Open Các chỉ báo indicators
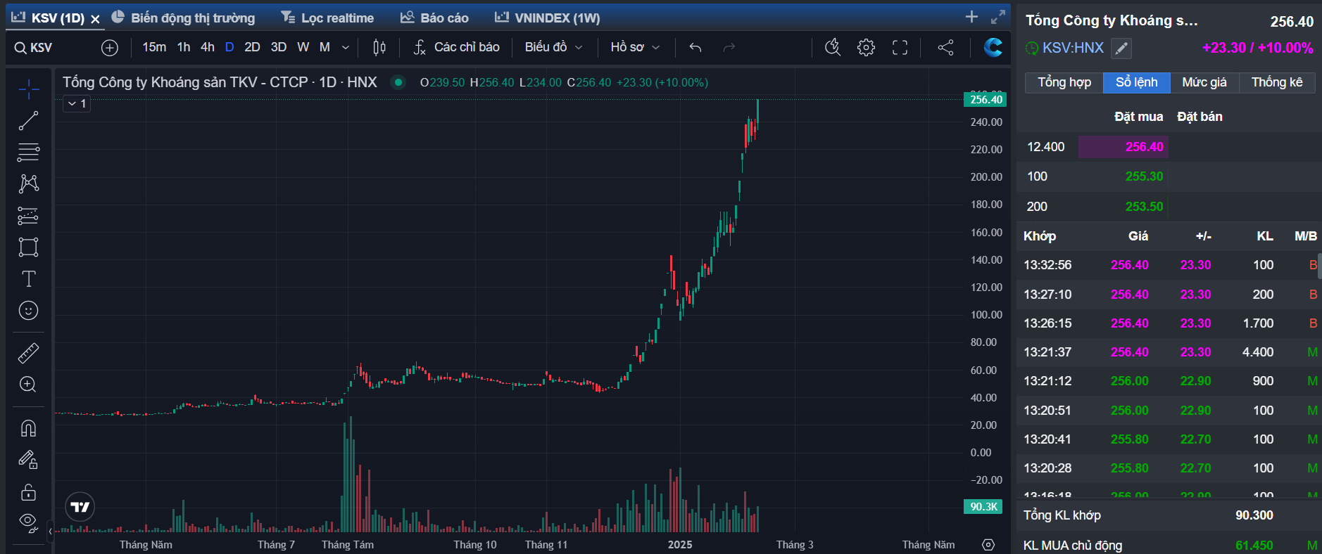This screenshot has height=554, width=1322. coord(456,47)
